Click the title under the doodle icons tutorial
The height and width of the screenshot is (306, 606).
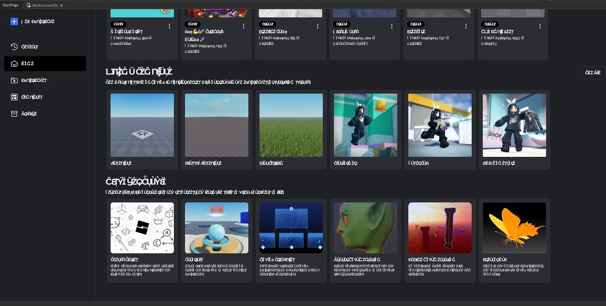click(x=124, y=260)
